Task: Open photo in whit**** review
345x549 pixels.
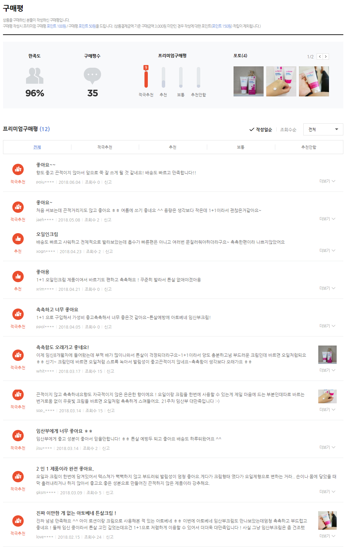Action: point(327,355)
